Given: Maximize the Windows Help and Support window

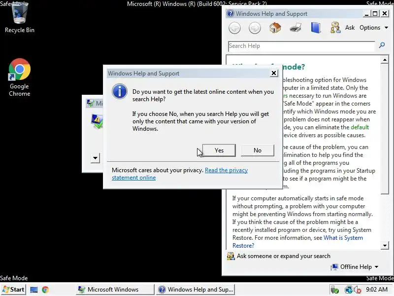Looking at the screenshot, I should coord(375,13).
